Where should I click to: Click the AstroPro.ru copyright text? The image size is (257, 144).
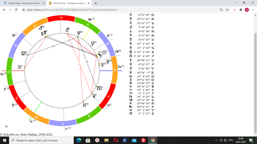tap(26, 135)
